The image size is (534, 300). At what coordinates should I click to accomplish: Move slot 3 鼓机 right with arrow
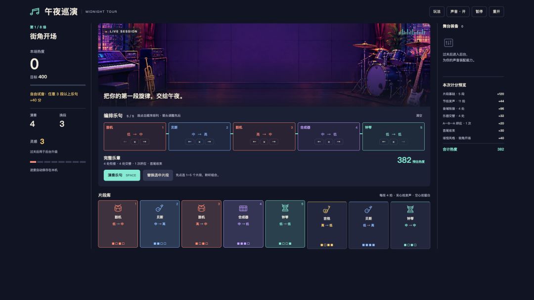click(274, 142)
